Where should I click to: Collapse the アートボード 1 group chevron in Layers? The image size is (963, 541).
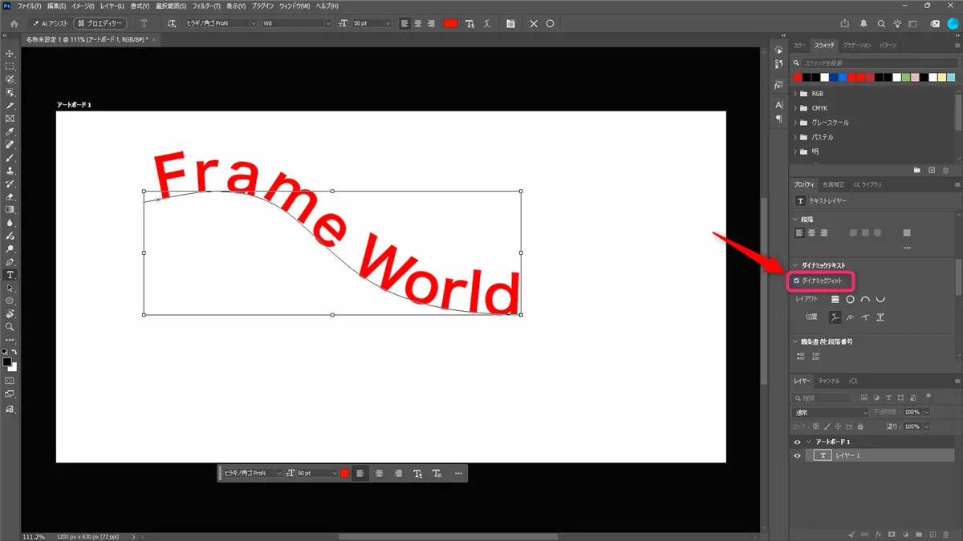tap(809, 442)
